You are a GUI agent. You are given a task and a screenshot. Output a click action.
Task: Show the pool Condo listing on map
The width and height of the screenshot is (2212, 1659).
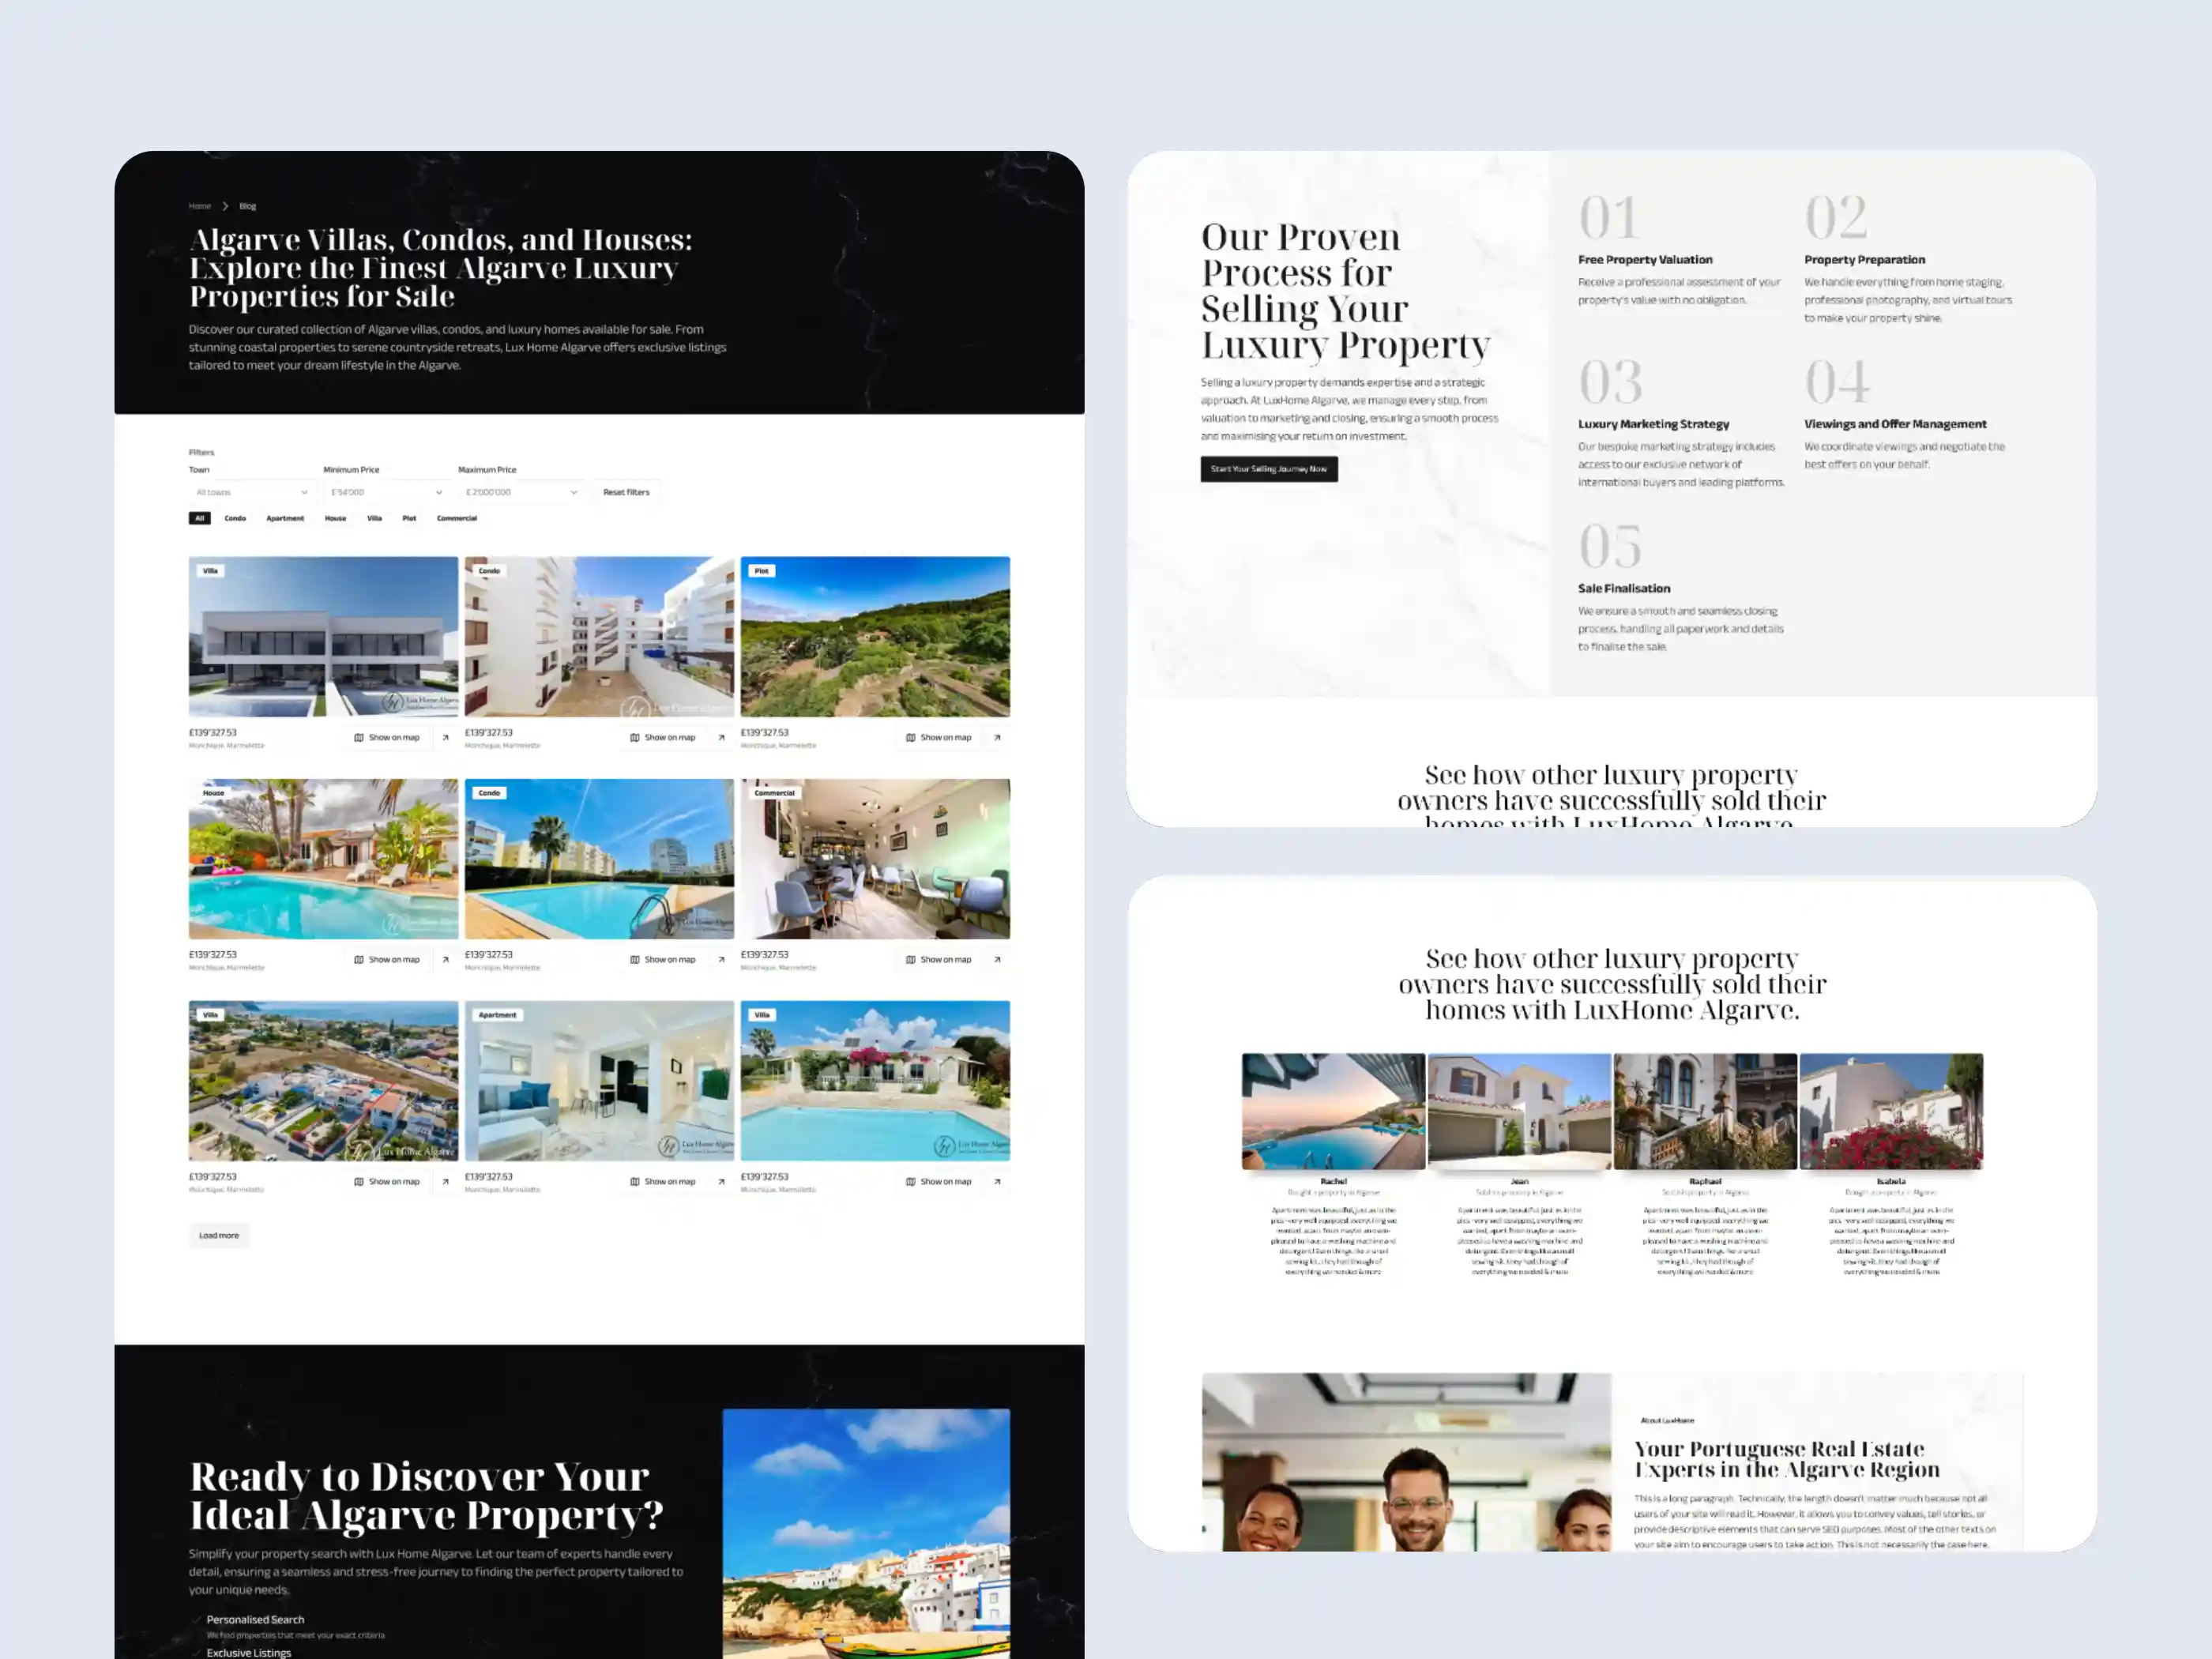pos(662,960)
